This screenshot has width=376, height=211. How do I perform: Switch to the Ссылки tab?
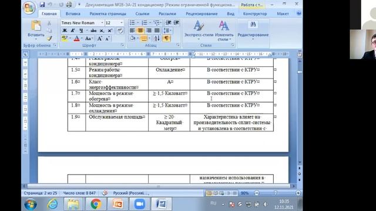click(x=142, y=13)
